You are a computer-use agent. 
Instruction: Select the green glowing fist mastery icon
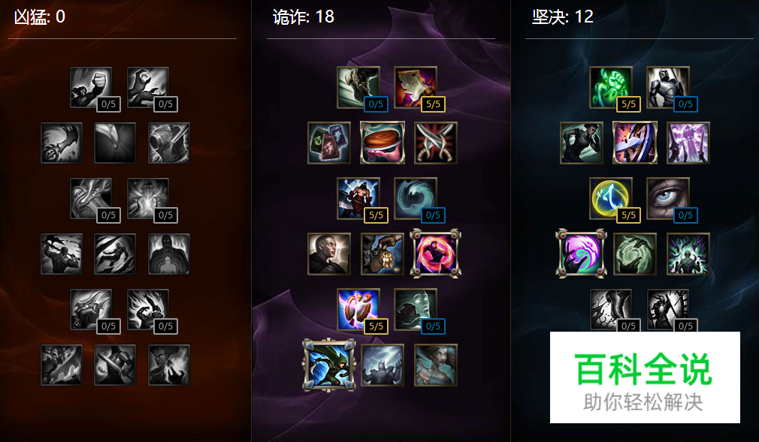tap(610, 87)
